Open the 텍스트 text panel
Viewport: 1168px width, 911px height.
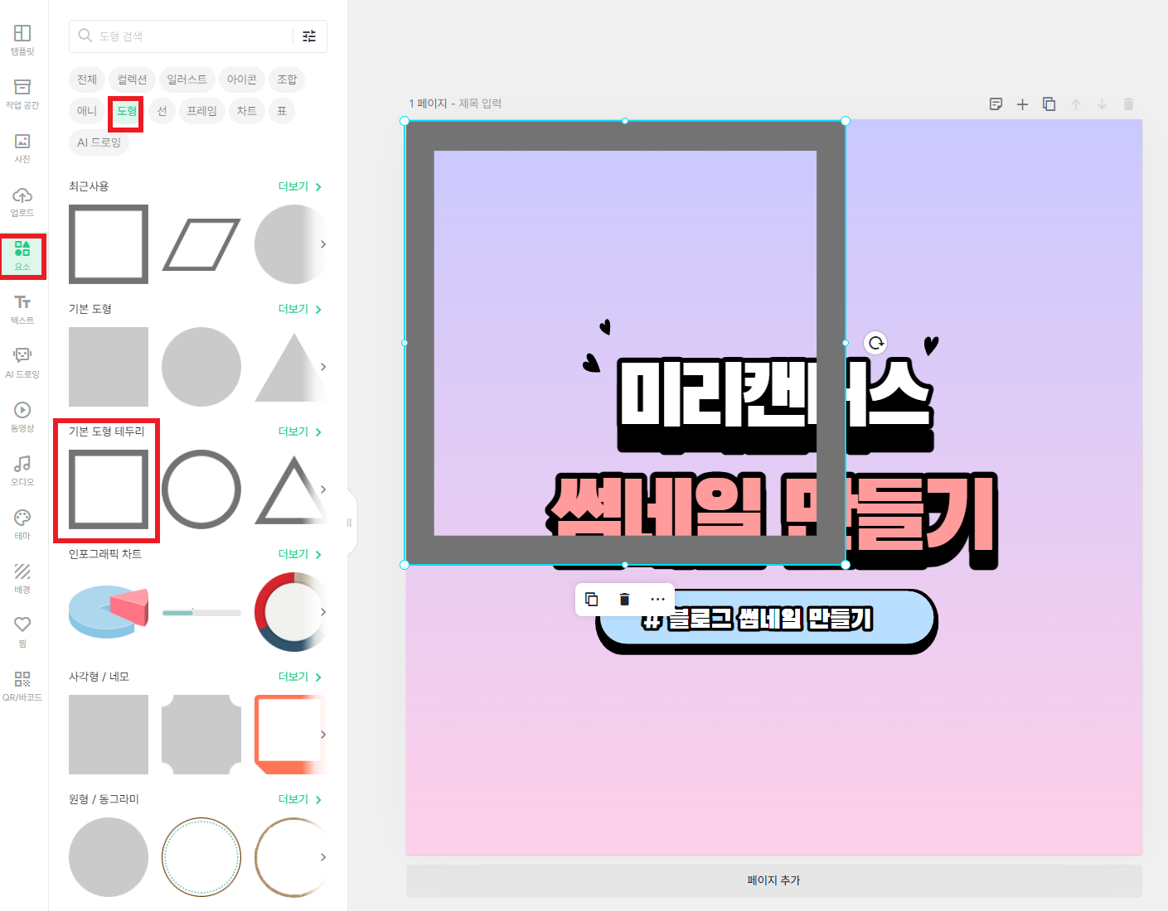point(22,309)
